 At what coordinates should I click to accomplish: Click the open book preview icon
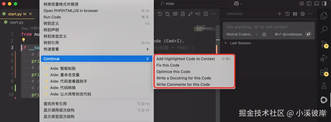click(175, 14)
